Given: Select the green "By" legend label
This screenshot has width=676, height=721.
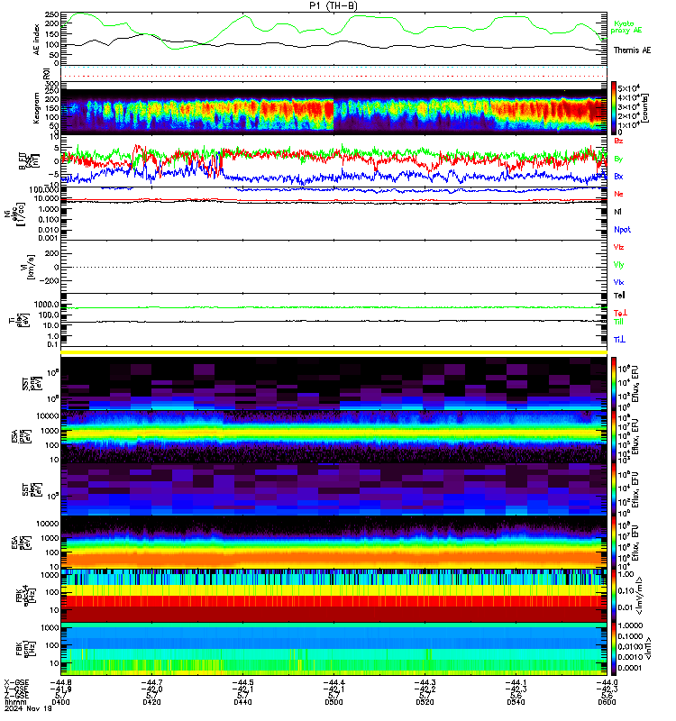Looking at the screenshot, I should point(618,159).
